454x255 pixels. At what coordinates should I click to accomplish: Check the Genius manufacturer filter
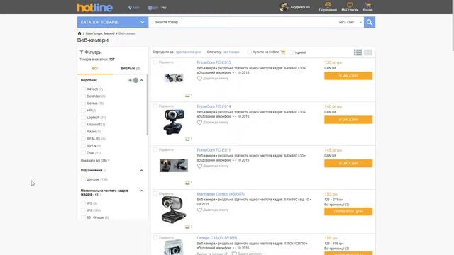(84, 103)
